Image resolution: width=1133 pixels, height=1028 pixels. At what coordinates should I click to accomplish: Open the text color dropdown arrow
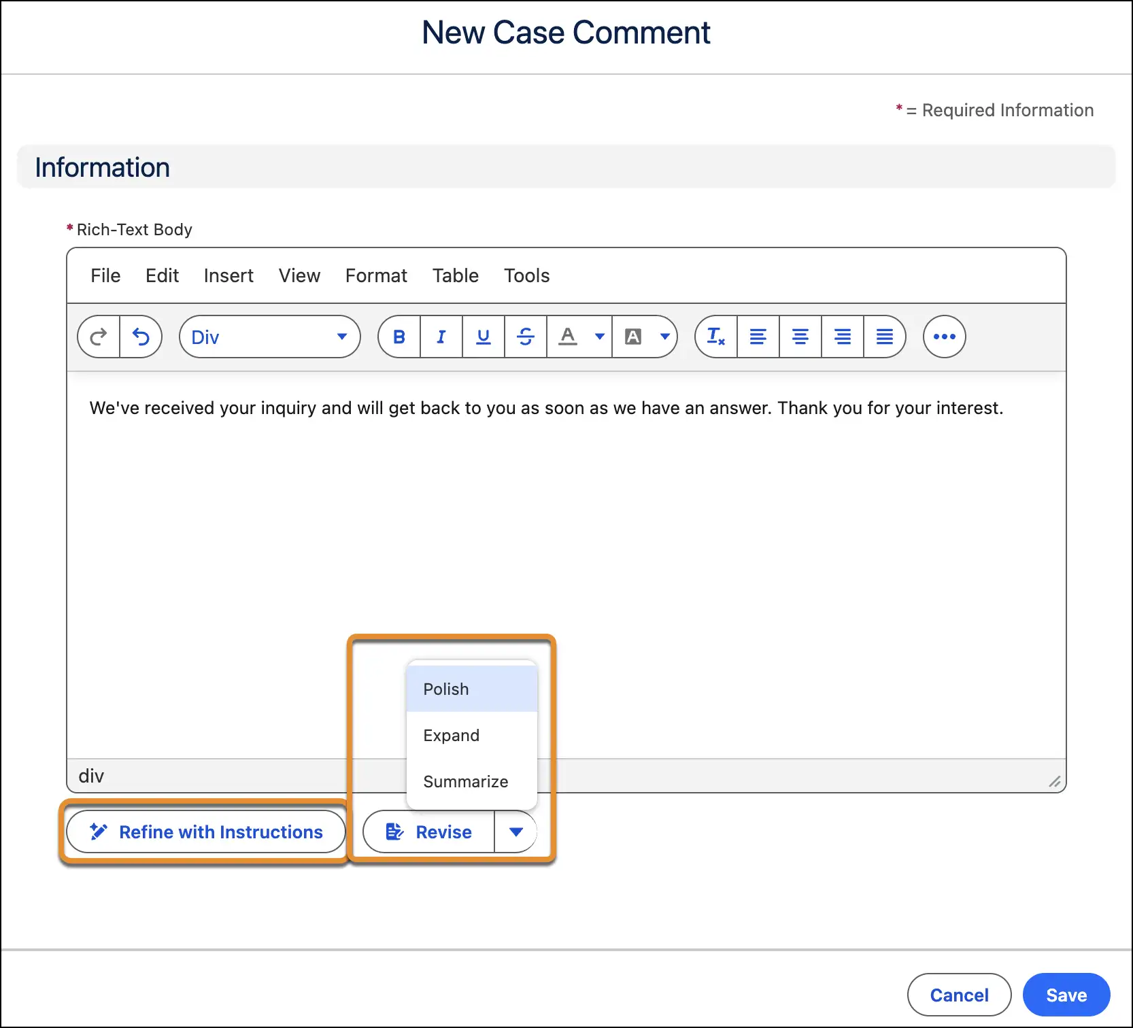(600, 337)
